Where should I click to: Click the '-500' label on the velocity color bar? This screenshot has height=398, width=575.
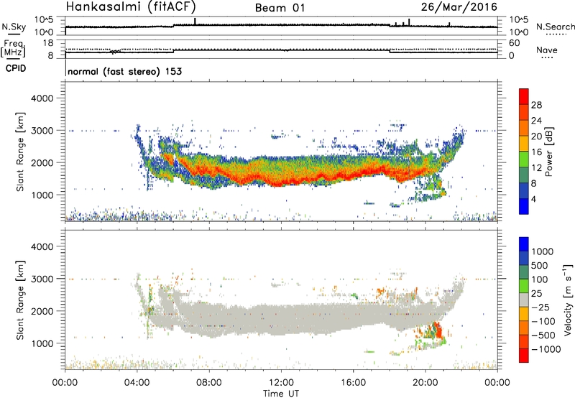pos(543,335)
